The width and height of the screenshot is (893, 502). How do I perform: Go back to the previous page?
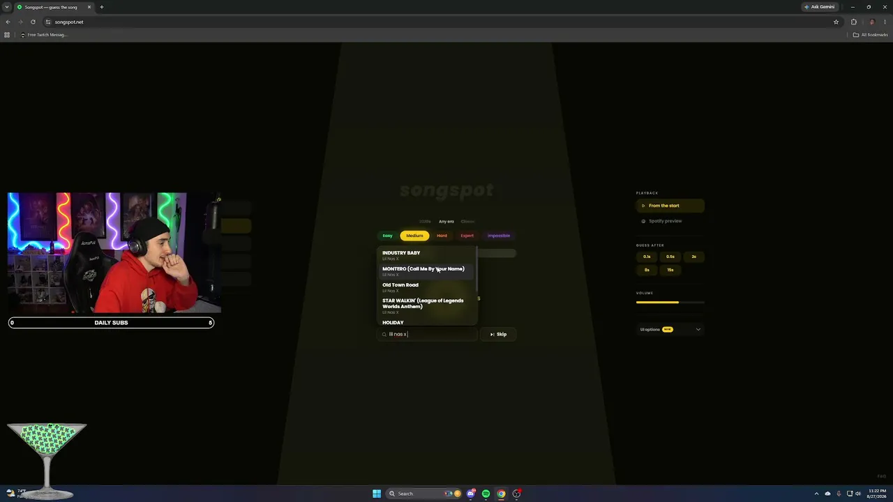click(8, 22)
